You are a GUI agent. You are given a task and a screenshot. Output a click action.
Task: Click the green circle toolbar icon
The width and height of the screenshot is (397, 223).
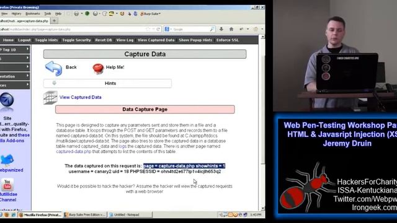(x=87, y=14)
